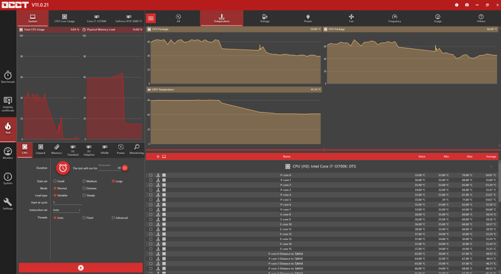Screen dimensions: 501x274
Task: Toggle the infinite duration button
Action: pyautogui.click(x=125, y=168)
